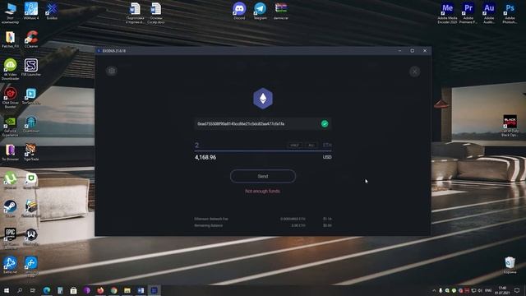Screen dimensions: 526x296
Task: Open the Recycle Bin
Action: tap(510, 265)
